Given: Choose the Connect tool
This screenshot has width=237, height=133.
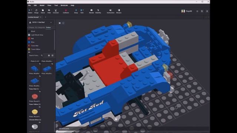Looking at the screenshot, I should point(56,11).
